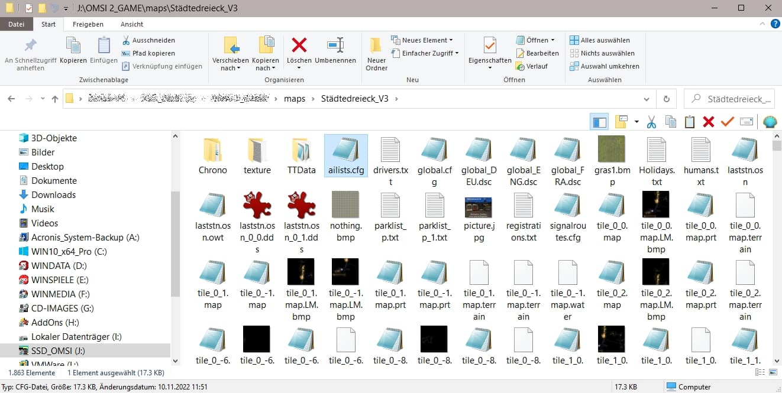
Task: Switch to details view in status bar
Action: tap(760, 372)
